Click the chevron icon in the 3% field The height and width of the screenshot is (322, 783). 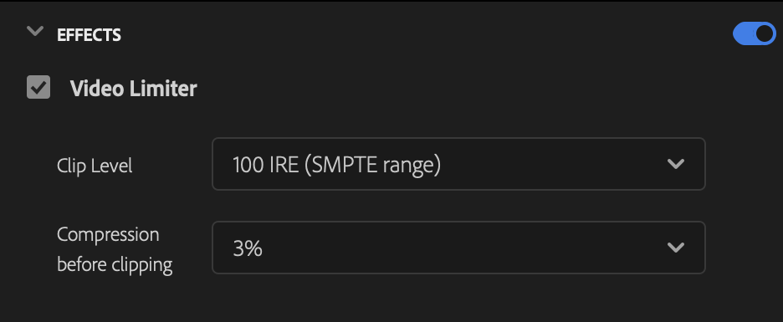tap(676, 248)
